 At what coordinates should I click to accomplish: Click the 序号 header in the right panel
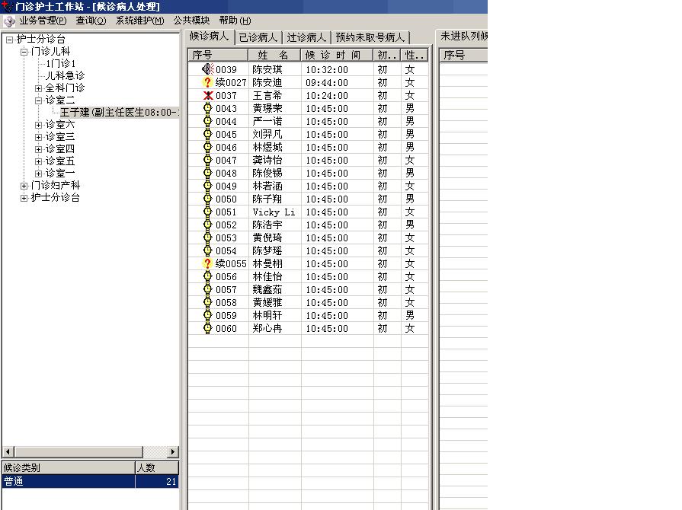tap(463, 55)
